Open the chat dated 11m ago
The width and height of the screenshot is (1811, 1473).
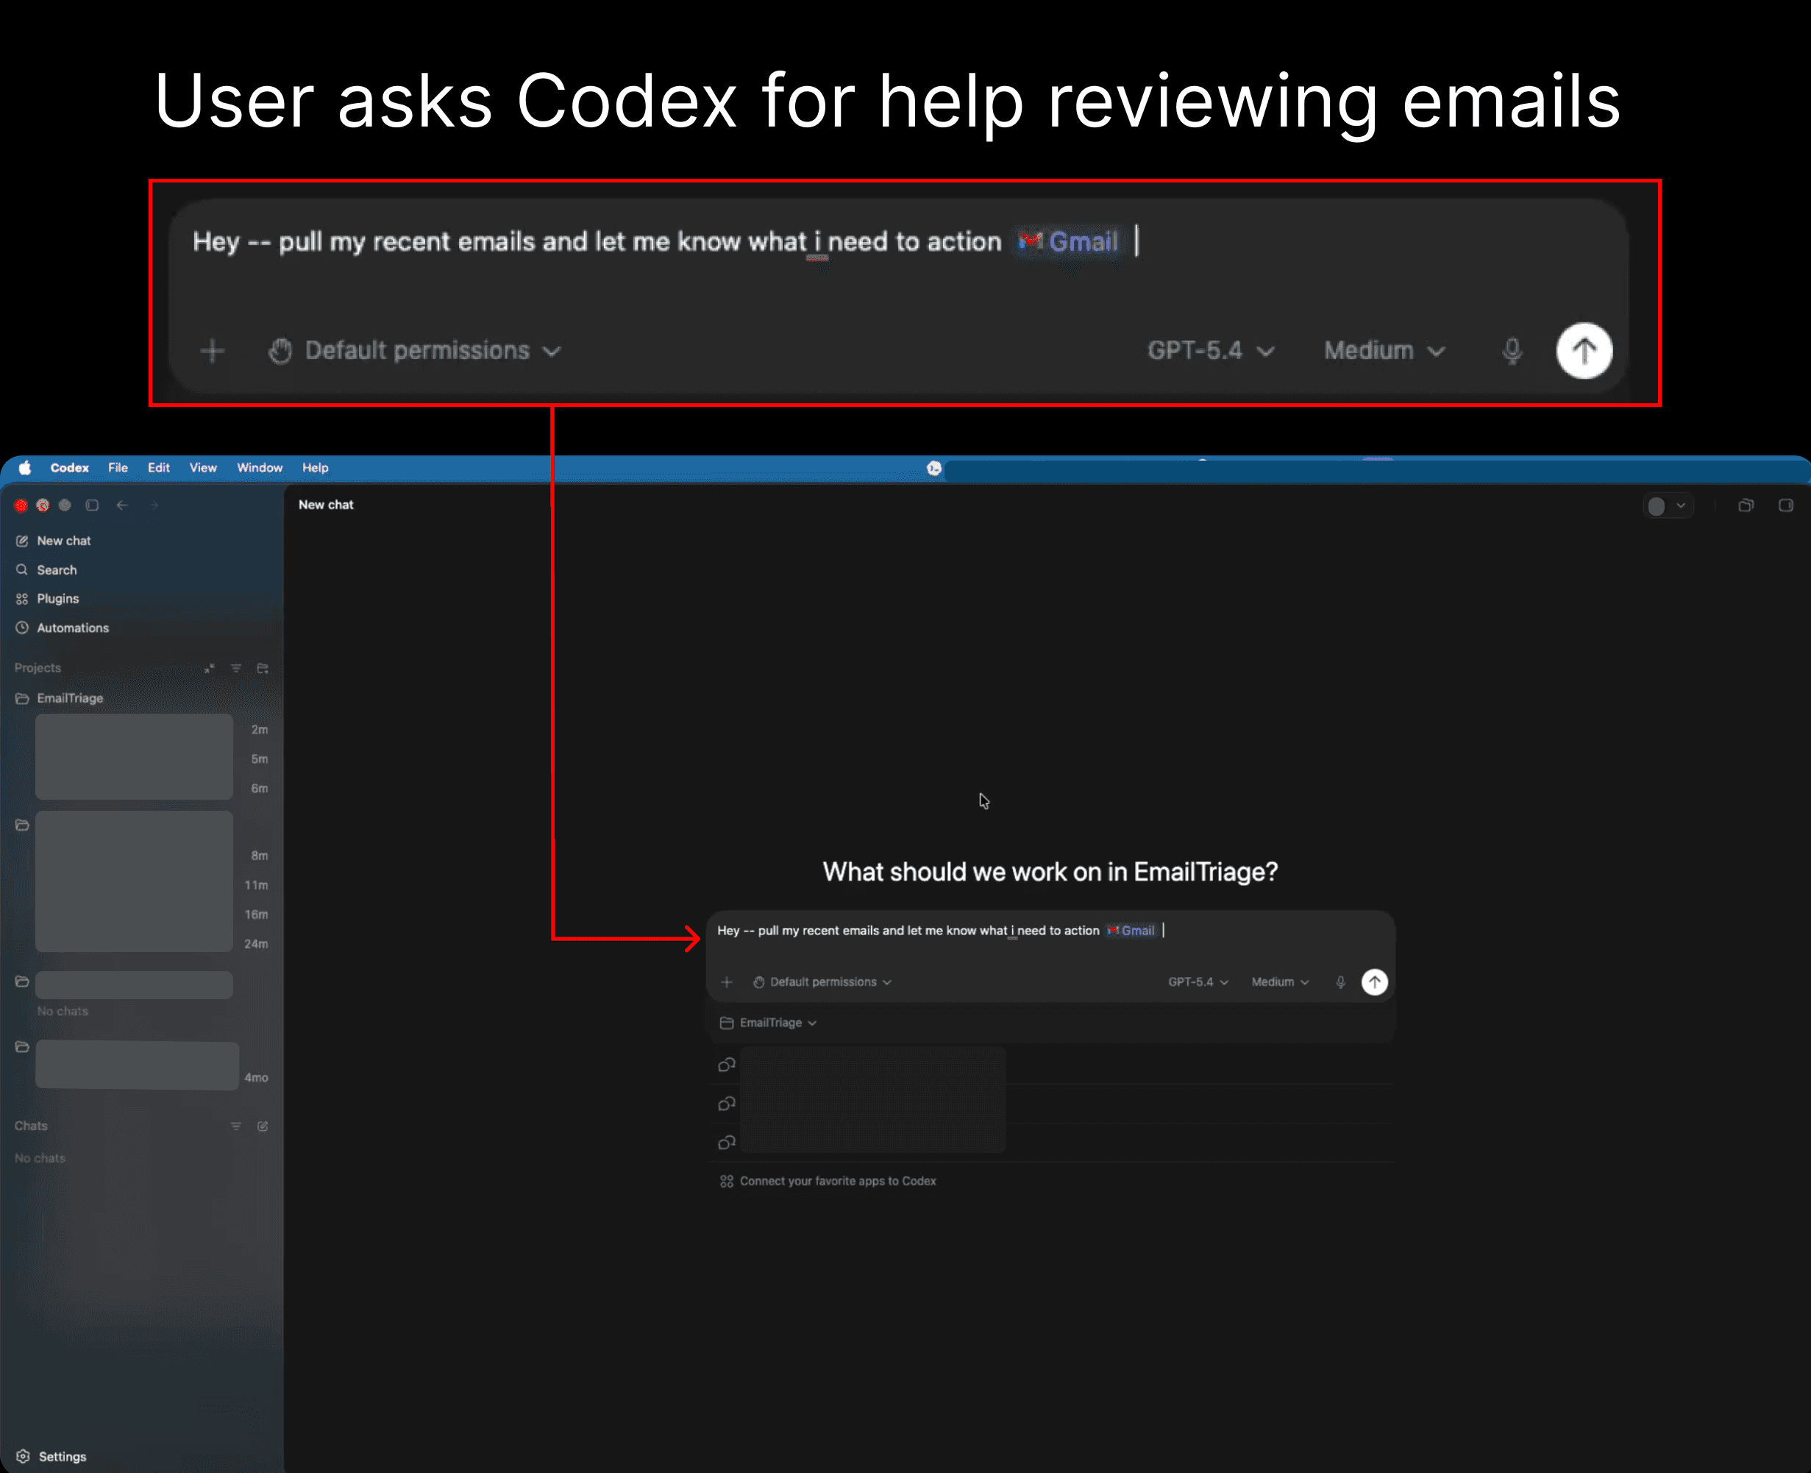click(153, 885)
